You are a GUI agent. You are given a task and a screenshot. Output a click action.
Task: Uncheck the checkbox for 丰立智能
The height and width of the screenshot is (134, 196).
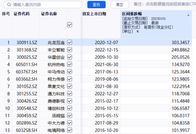70,50
